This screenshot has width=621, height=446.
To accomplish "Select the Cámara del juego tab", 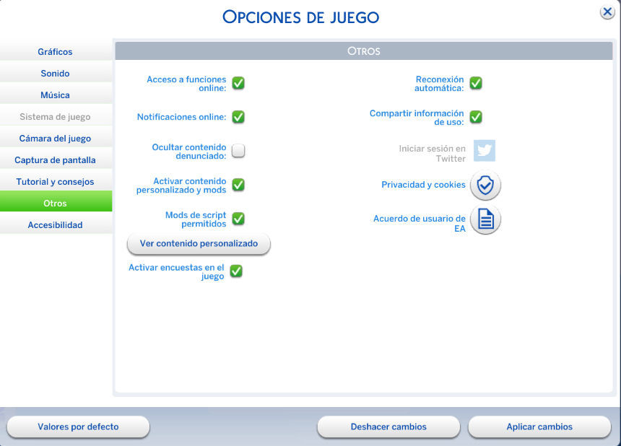I will click(x=56, y=139).
